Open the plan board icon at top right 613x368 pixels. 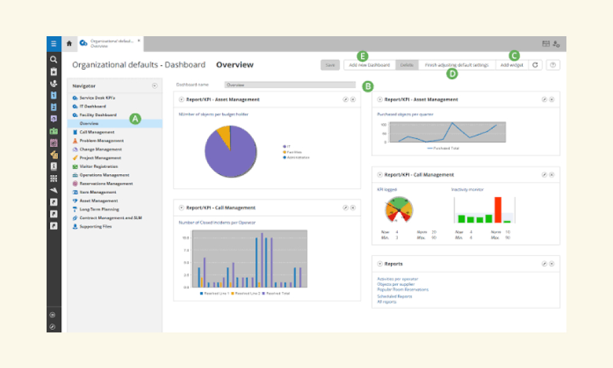tap(546, 44)
